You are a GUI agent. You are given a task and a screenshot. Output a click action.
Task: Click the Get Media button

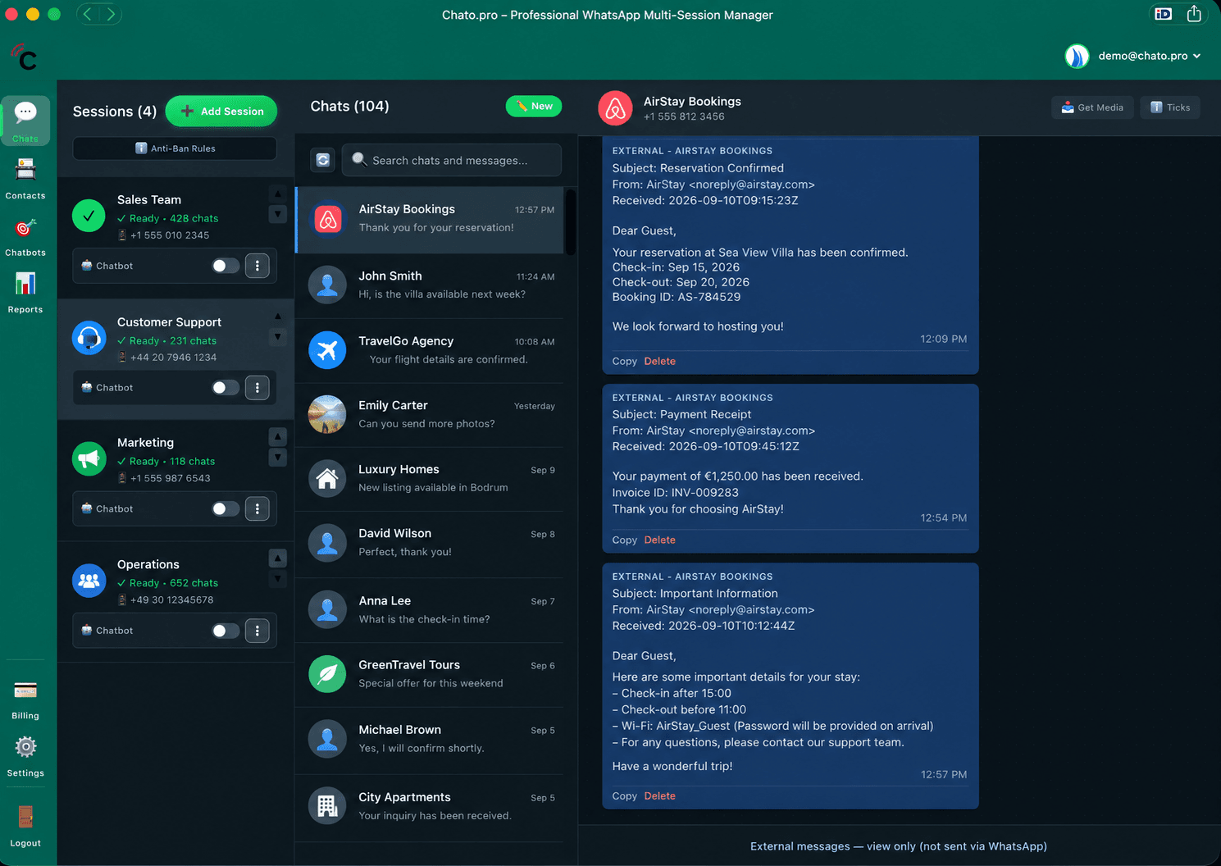coord(1092,107)
